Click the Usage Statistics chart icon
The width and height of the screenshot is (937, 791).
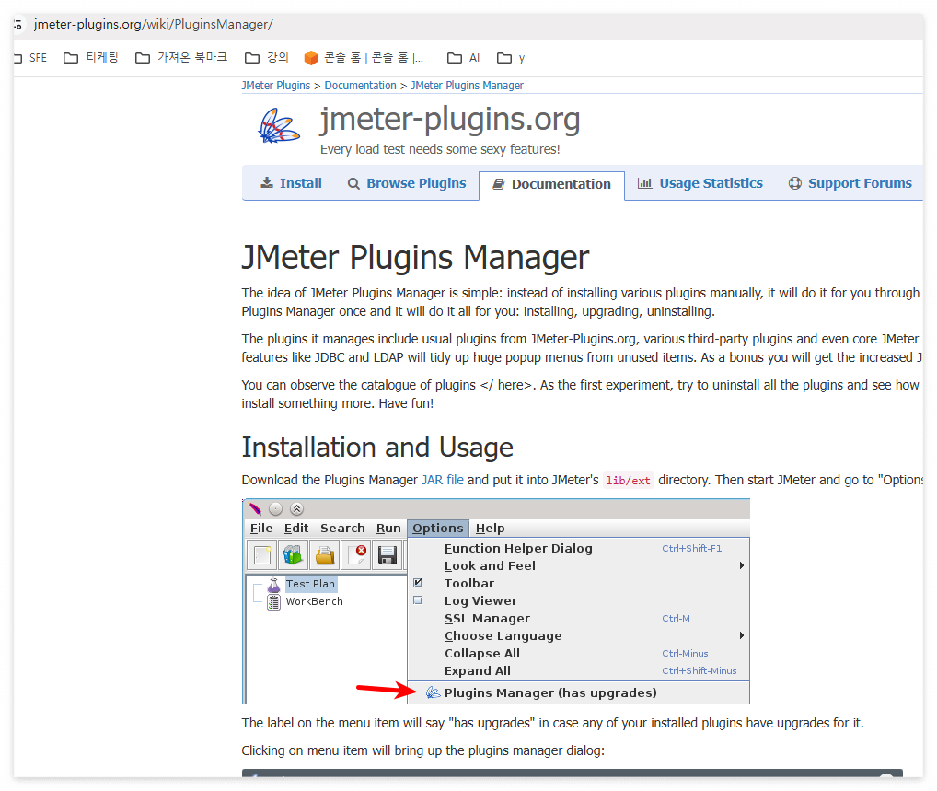pos(645,183)
